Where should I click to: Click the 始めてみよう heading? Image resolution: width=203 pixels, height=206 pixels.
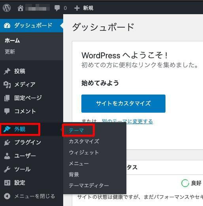tap(100, 83)
